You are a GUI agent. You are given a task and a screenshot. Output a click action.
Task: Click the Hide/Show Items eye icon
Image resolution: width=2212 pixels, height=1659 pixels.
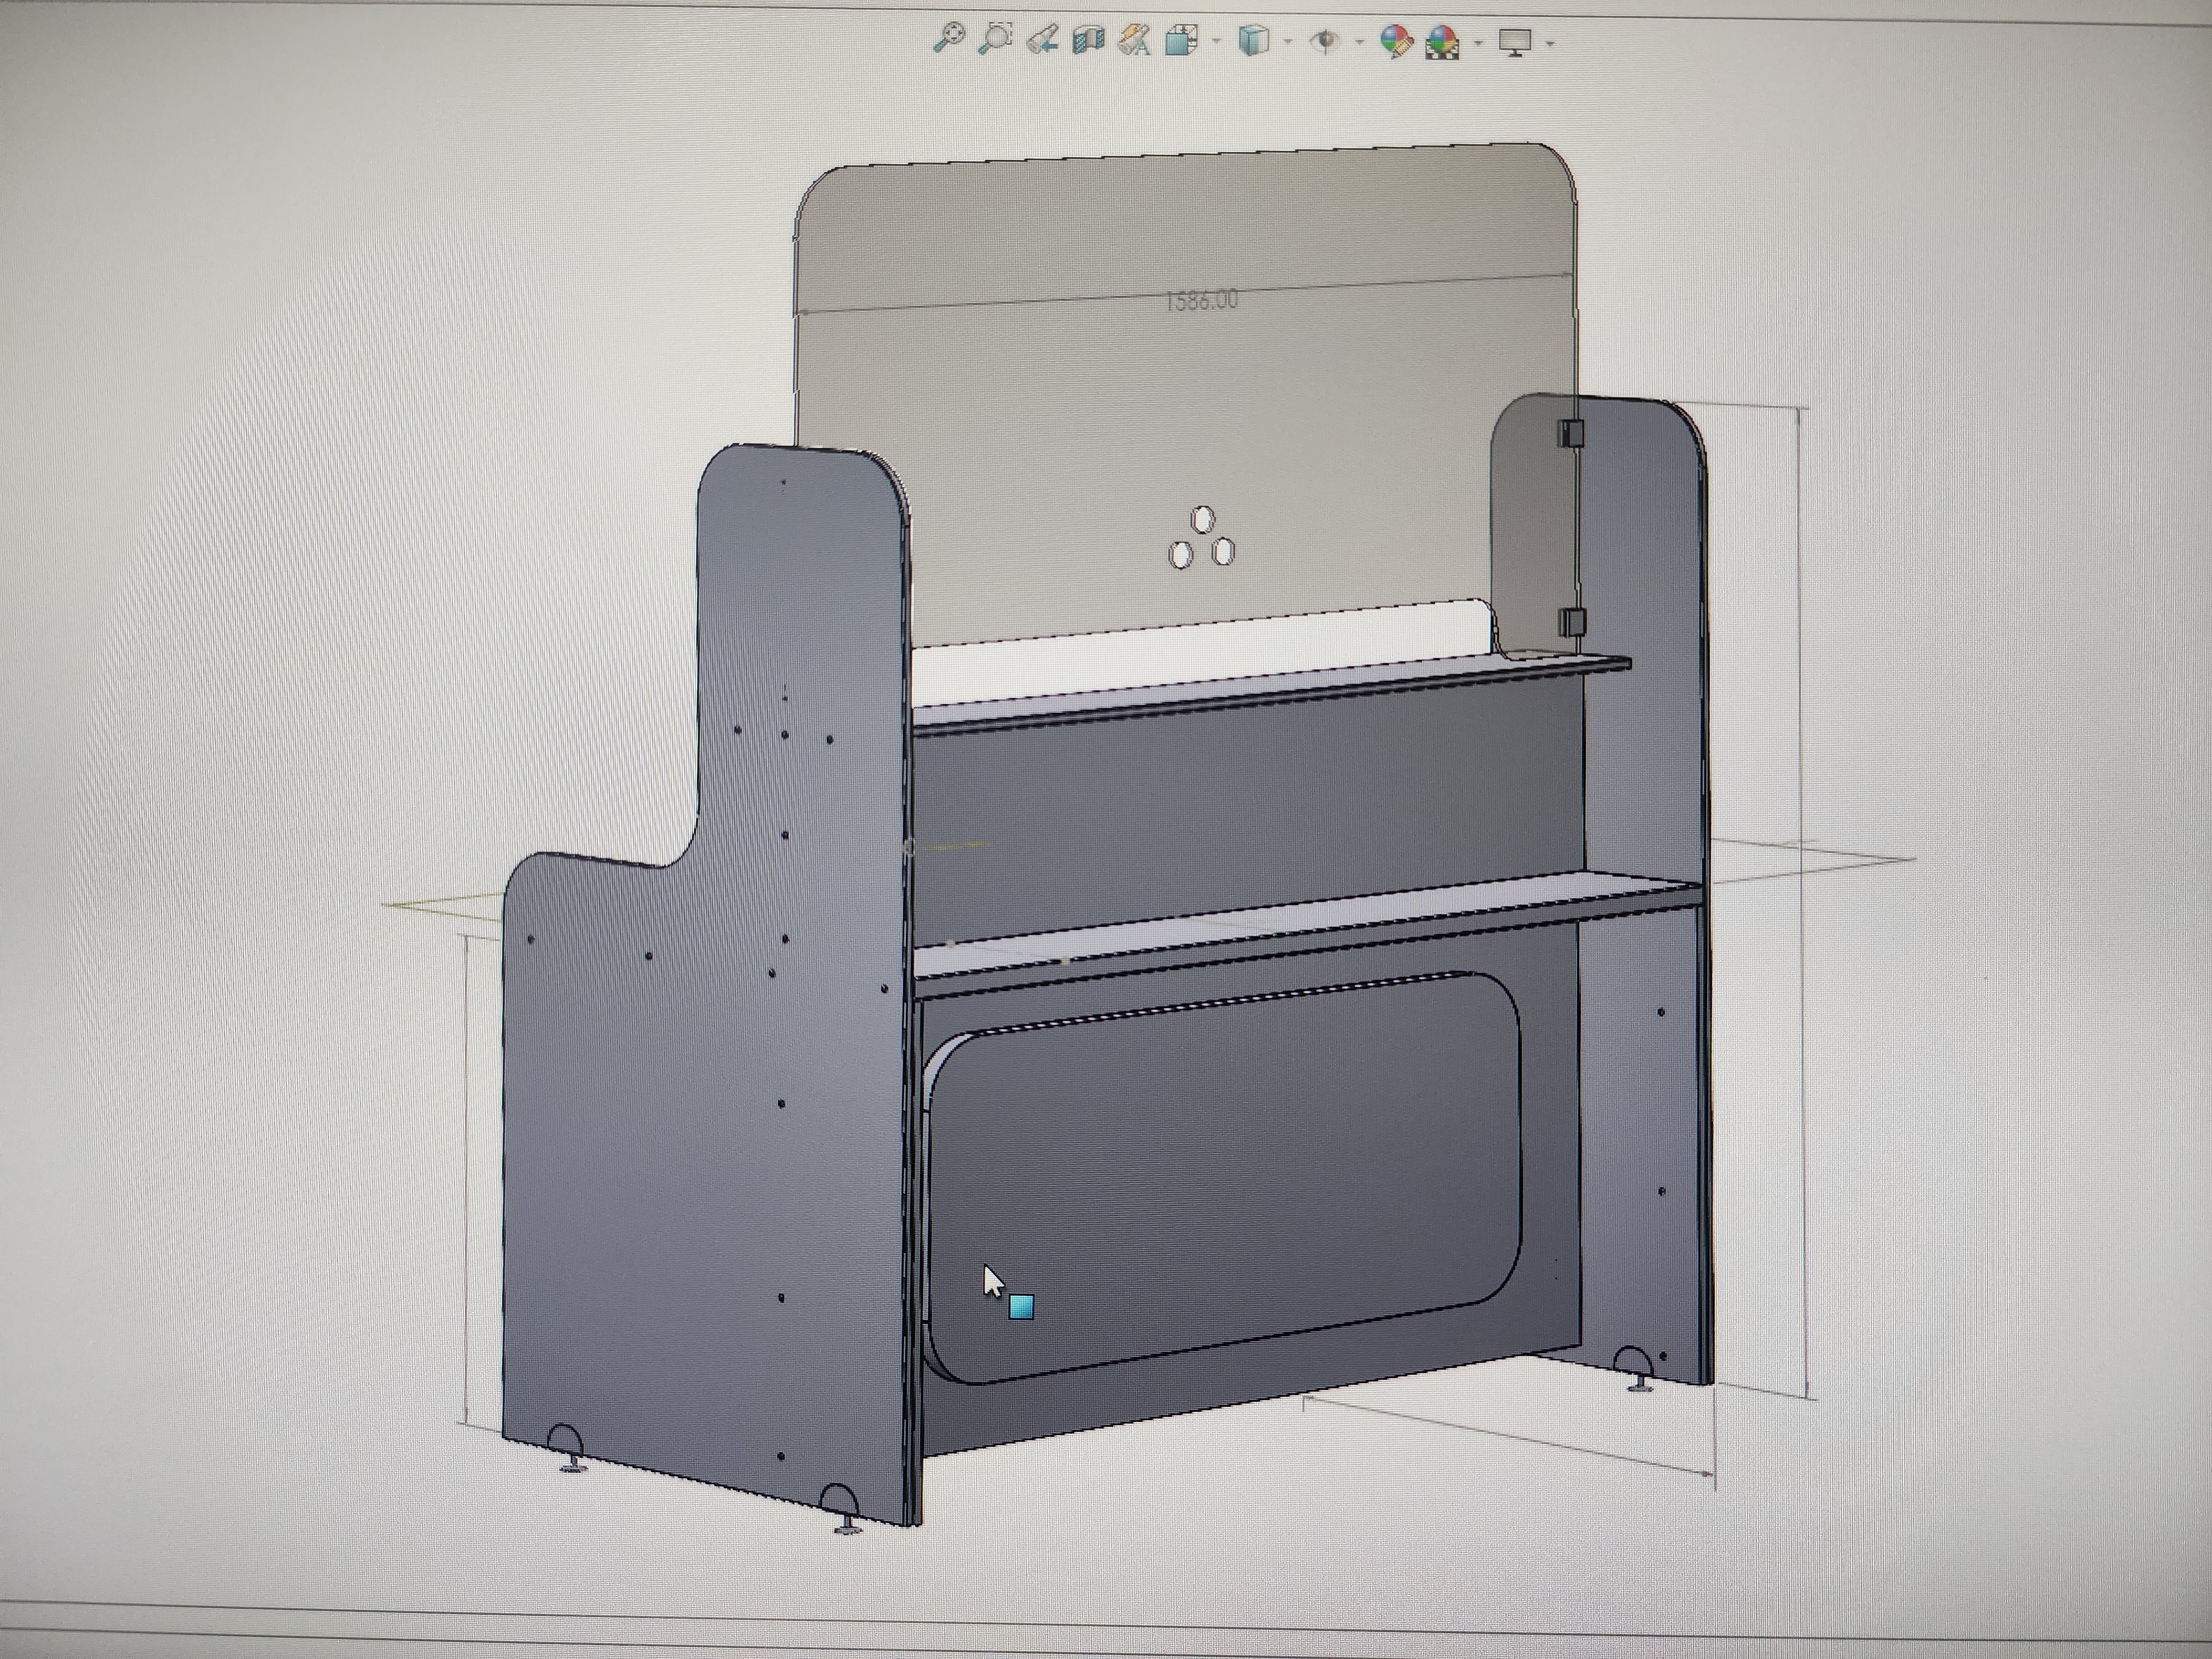(1326, 42)
